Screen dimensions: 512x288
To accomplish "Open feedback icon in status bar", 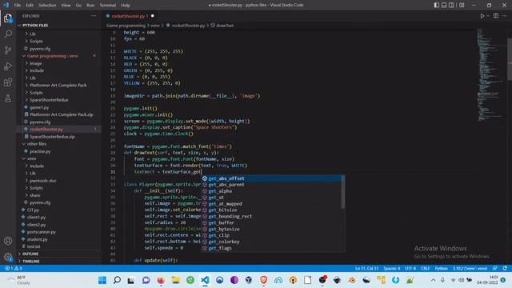I will pos(495,268).
